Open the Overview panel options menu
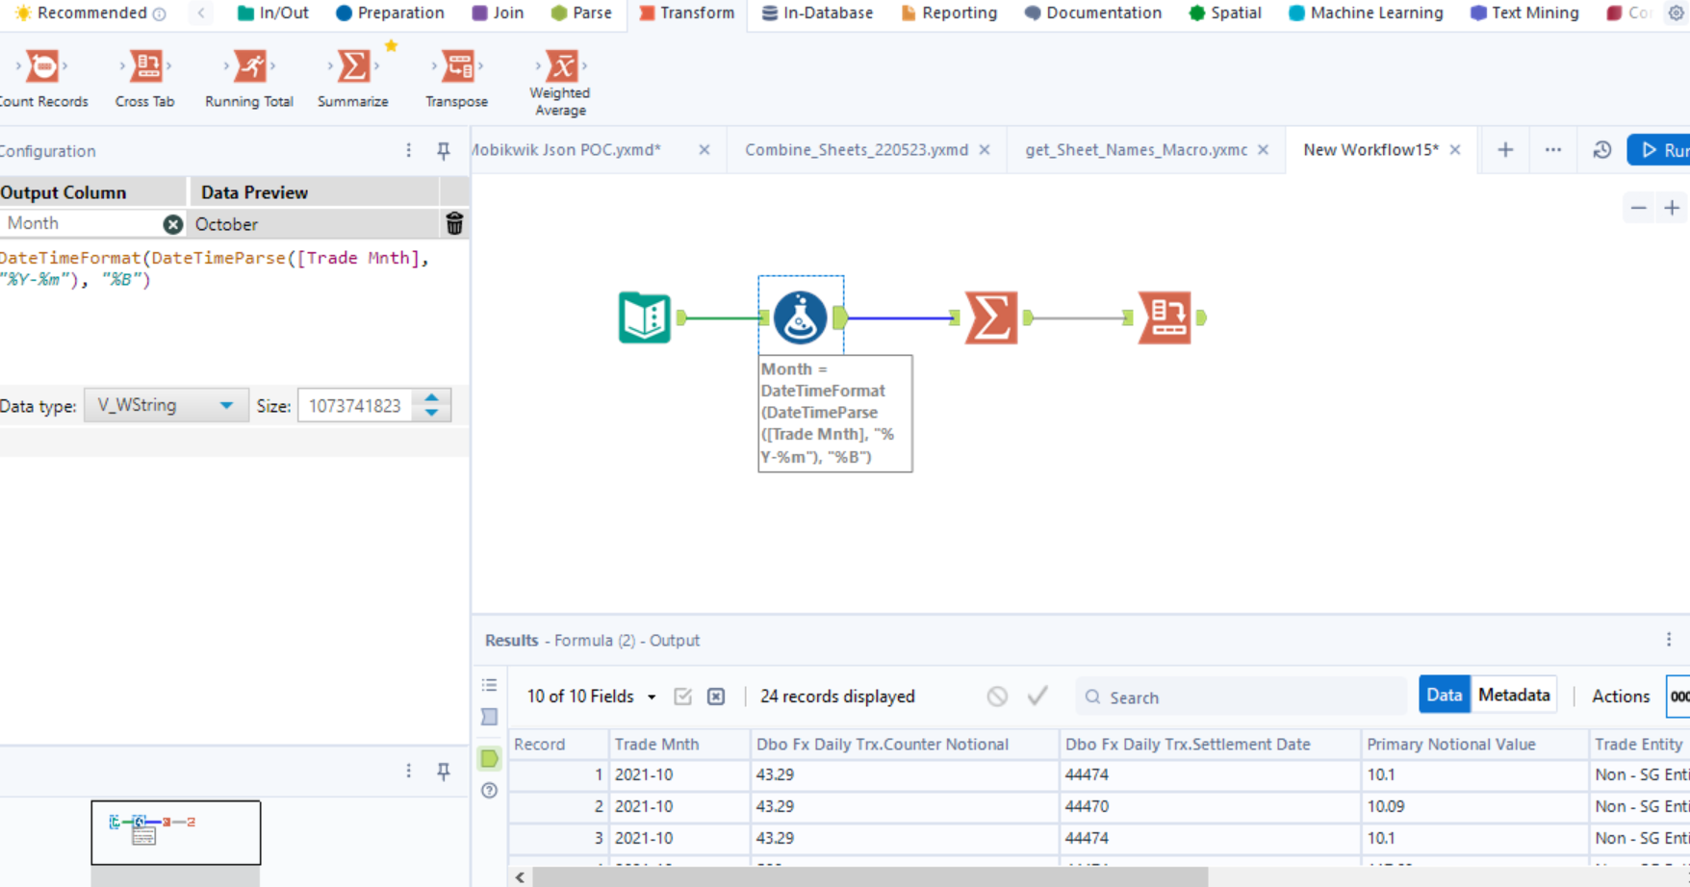 pos(409,772)
